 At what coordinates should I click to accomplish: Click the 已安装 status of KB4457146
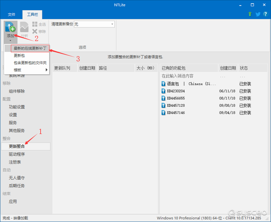point(245,113)
